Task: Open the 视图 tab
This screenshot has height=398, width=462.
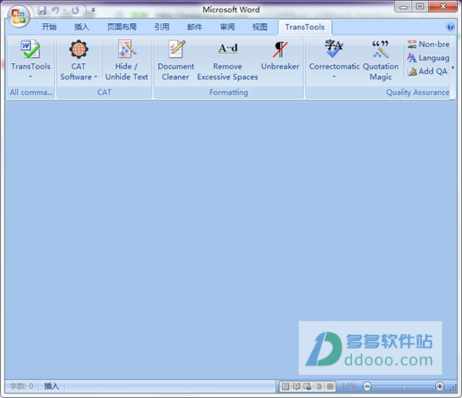Action: (x=260, y=27)
